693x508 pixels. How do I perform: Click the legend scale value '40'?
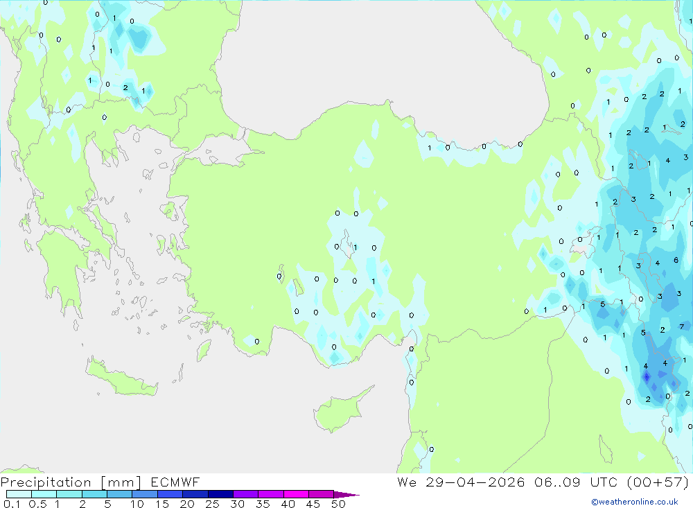pos(288,504)
